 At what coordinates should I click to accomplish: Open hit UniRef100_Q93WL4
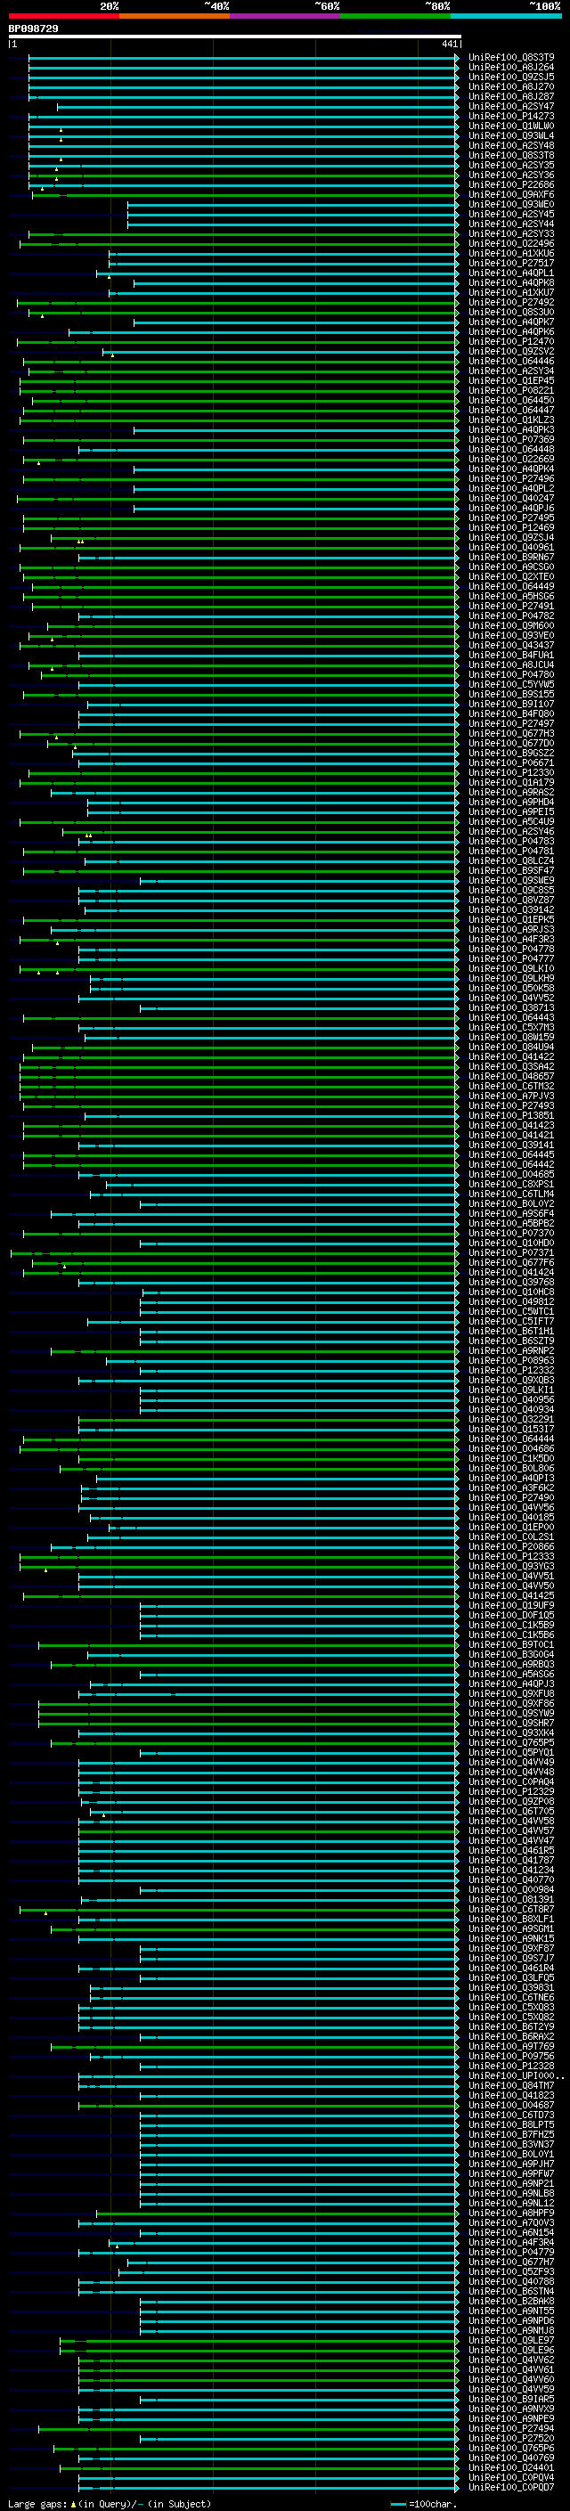[x=511, y=135]
